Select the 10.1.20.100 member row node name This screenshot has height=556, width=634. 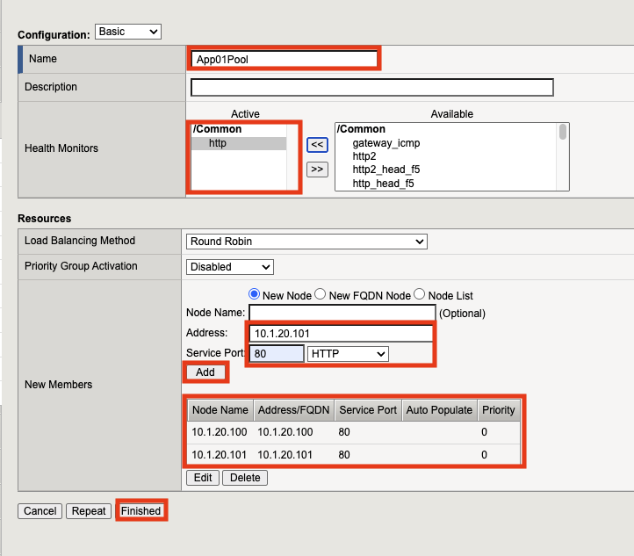(220, 432)
